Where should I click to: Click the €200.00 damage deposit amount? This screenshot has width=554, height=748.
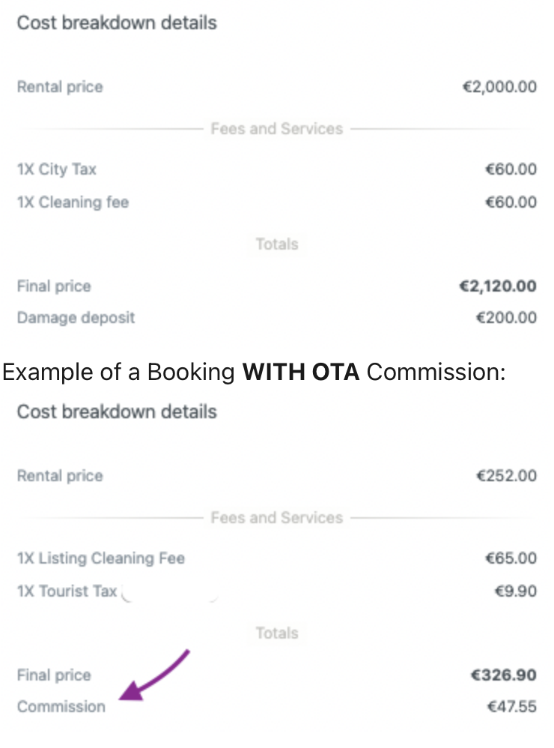click(506, 318)
